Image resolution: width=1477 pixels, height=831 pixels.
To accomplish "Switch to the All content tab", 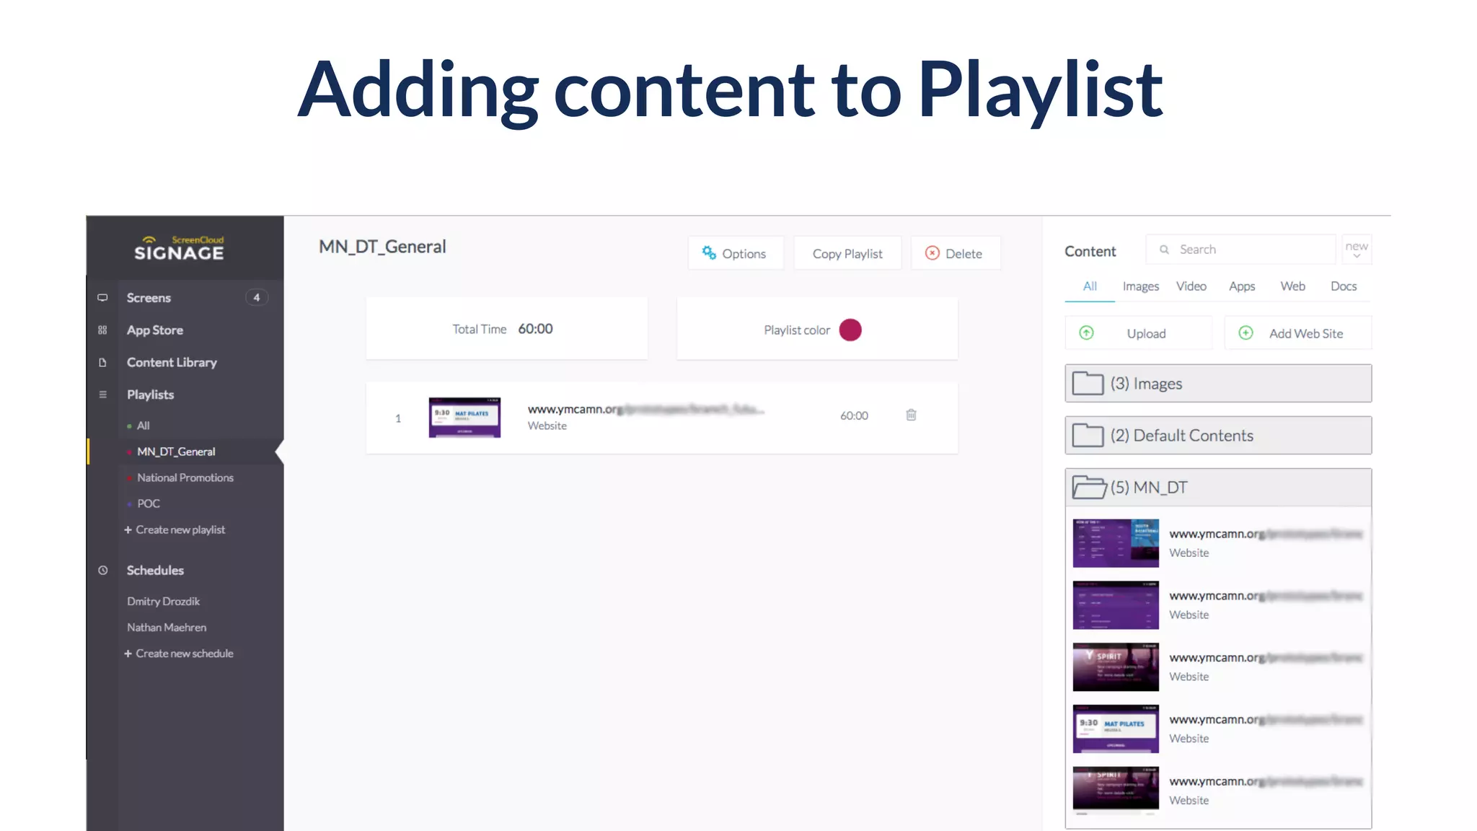I will coord(1090,286).
